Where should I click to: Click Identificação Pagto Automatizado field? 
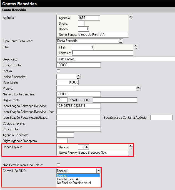(79, 117)
